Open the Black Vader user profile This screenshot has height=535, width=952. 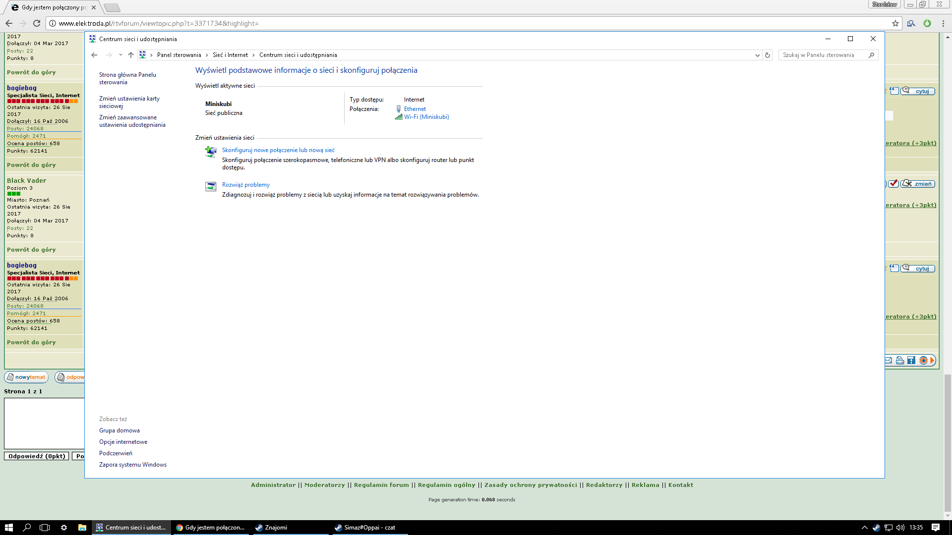pyautogui.click(x=27, y=181)
